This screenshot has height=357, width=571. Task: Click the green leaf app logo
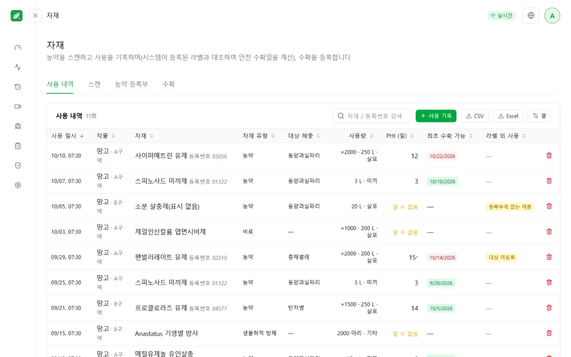17,16
